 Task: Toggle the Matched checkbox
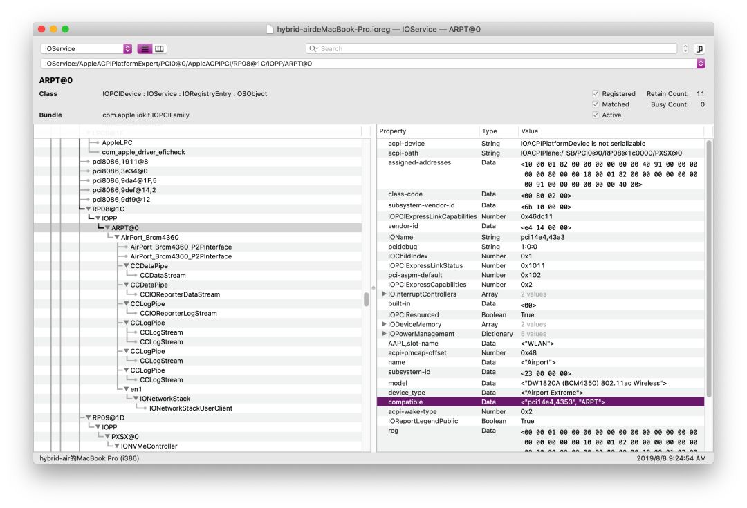click(596, 104)
